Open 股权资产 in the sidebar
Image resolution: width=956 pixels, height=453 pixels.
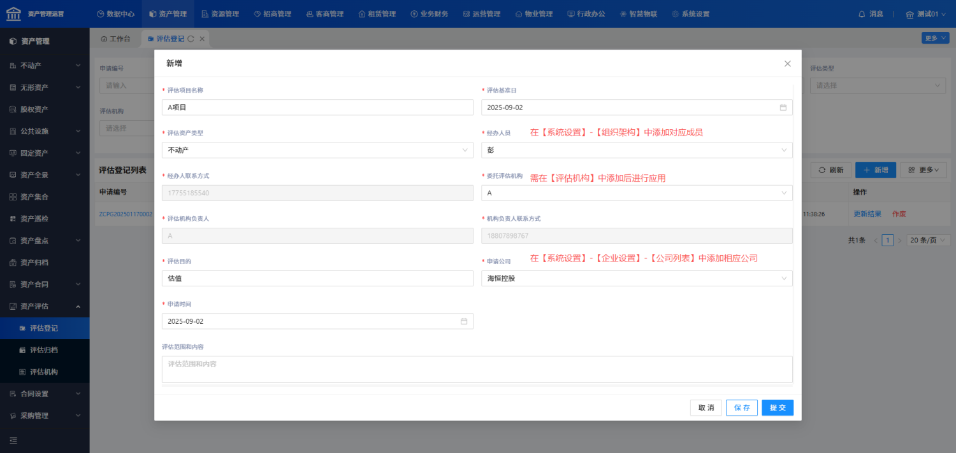tap(45, 109)
